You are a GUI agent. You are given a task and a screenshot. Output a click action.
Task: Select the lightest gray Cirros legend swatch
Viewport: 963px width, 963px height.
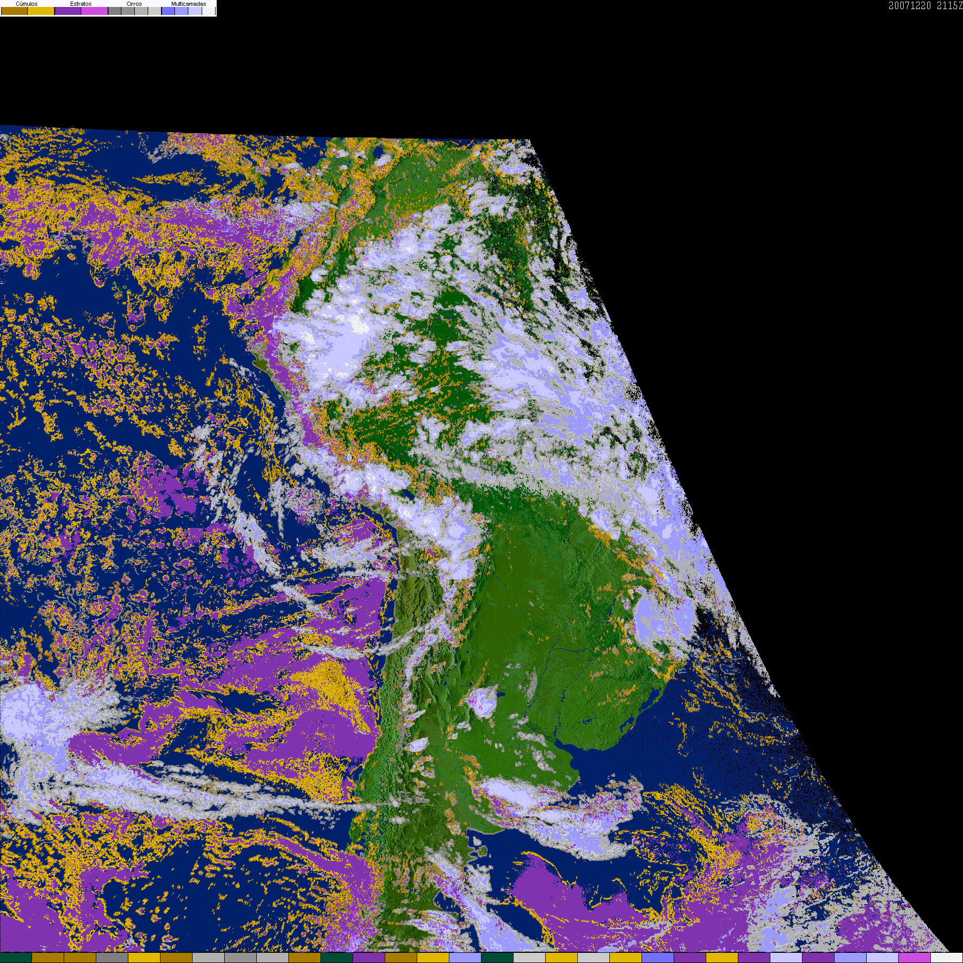pyautogui.click(x=155, y=11)
